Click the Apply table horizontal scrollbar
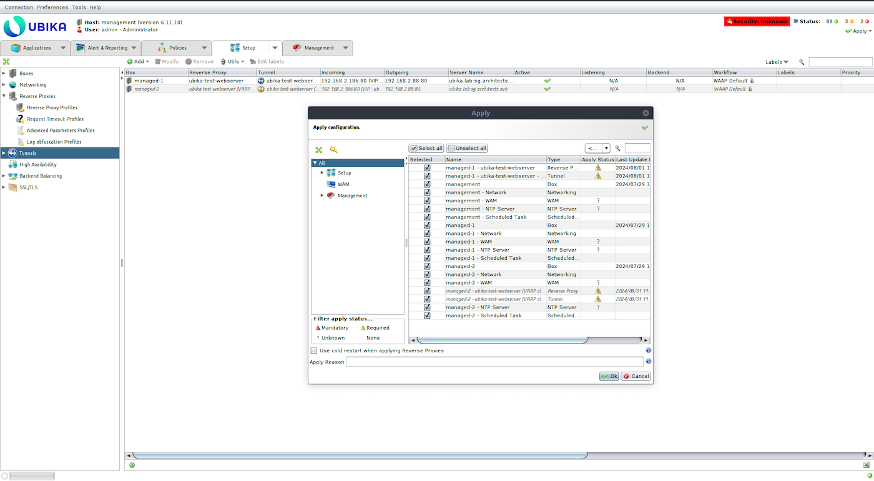 click(503, 340)
